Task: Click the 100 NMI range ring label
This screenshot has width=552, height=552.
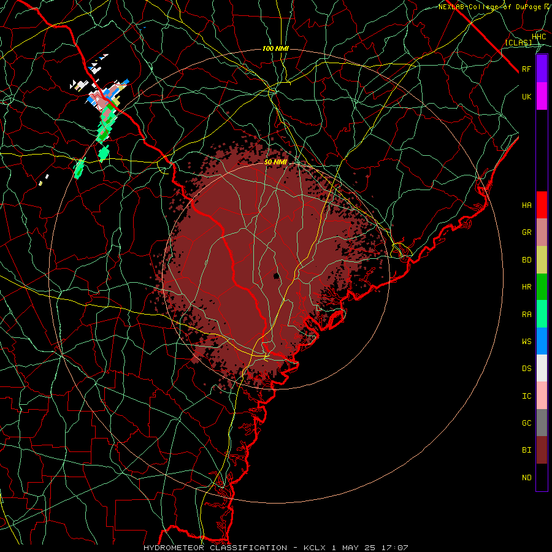Action: pos(275,48)
